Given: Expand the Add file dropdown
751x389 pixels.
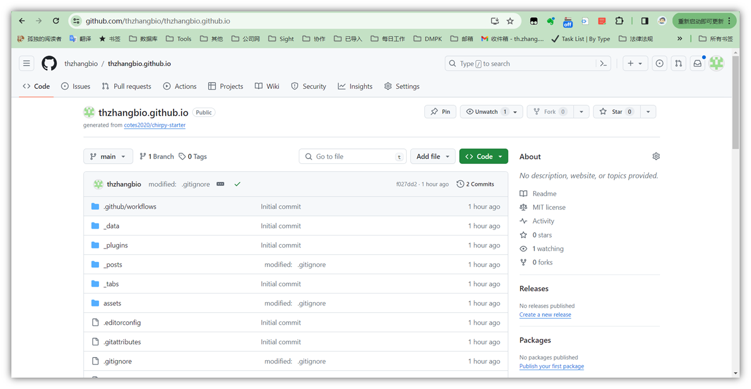Looking at the screenshot, I should tap(433, 156).
